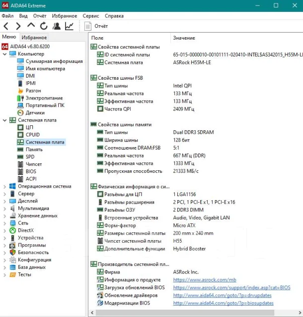Open link https://www.asrock.com/mb

205,280
